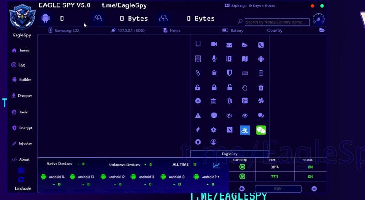The image size is (365, 200).
Task: Click the warning triangle icon
Action: [198, 115]
